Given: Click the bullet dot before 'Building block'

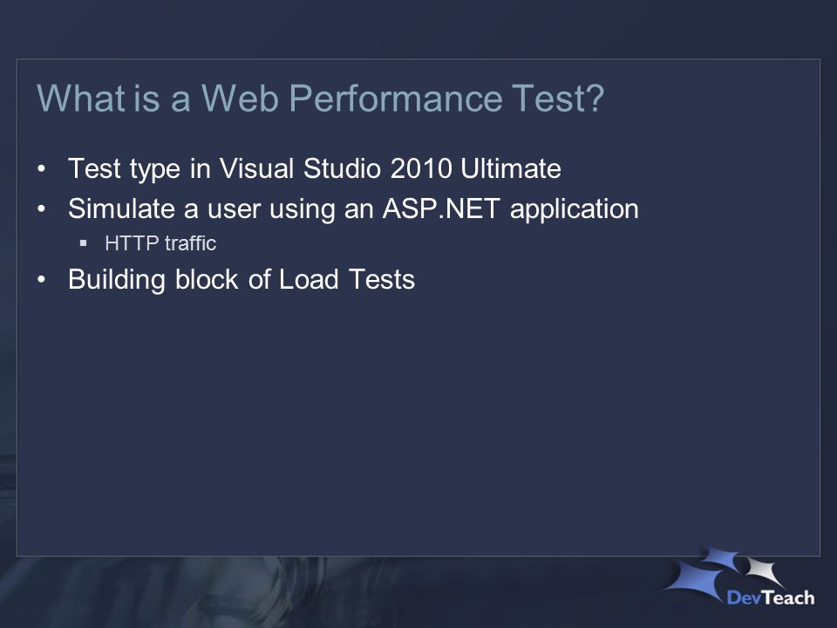Looking at the screenshot, I should pyautogui.click(x=42, y=279).
